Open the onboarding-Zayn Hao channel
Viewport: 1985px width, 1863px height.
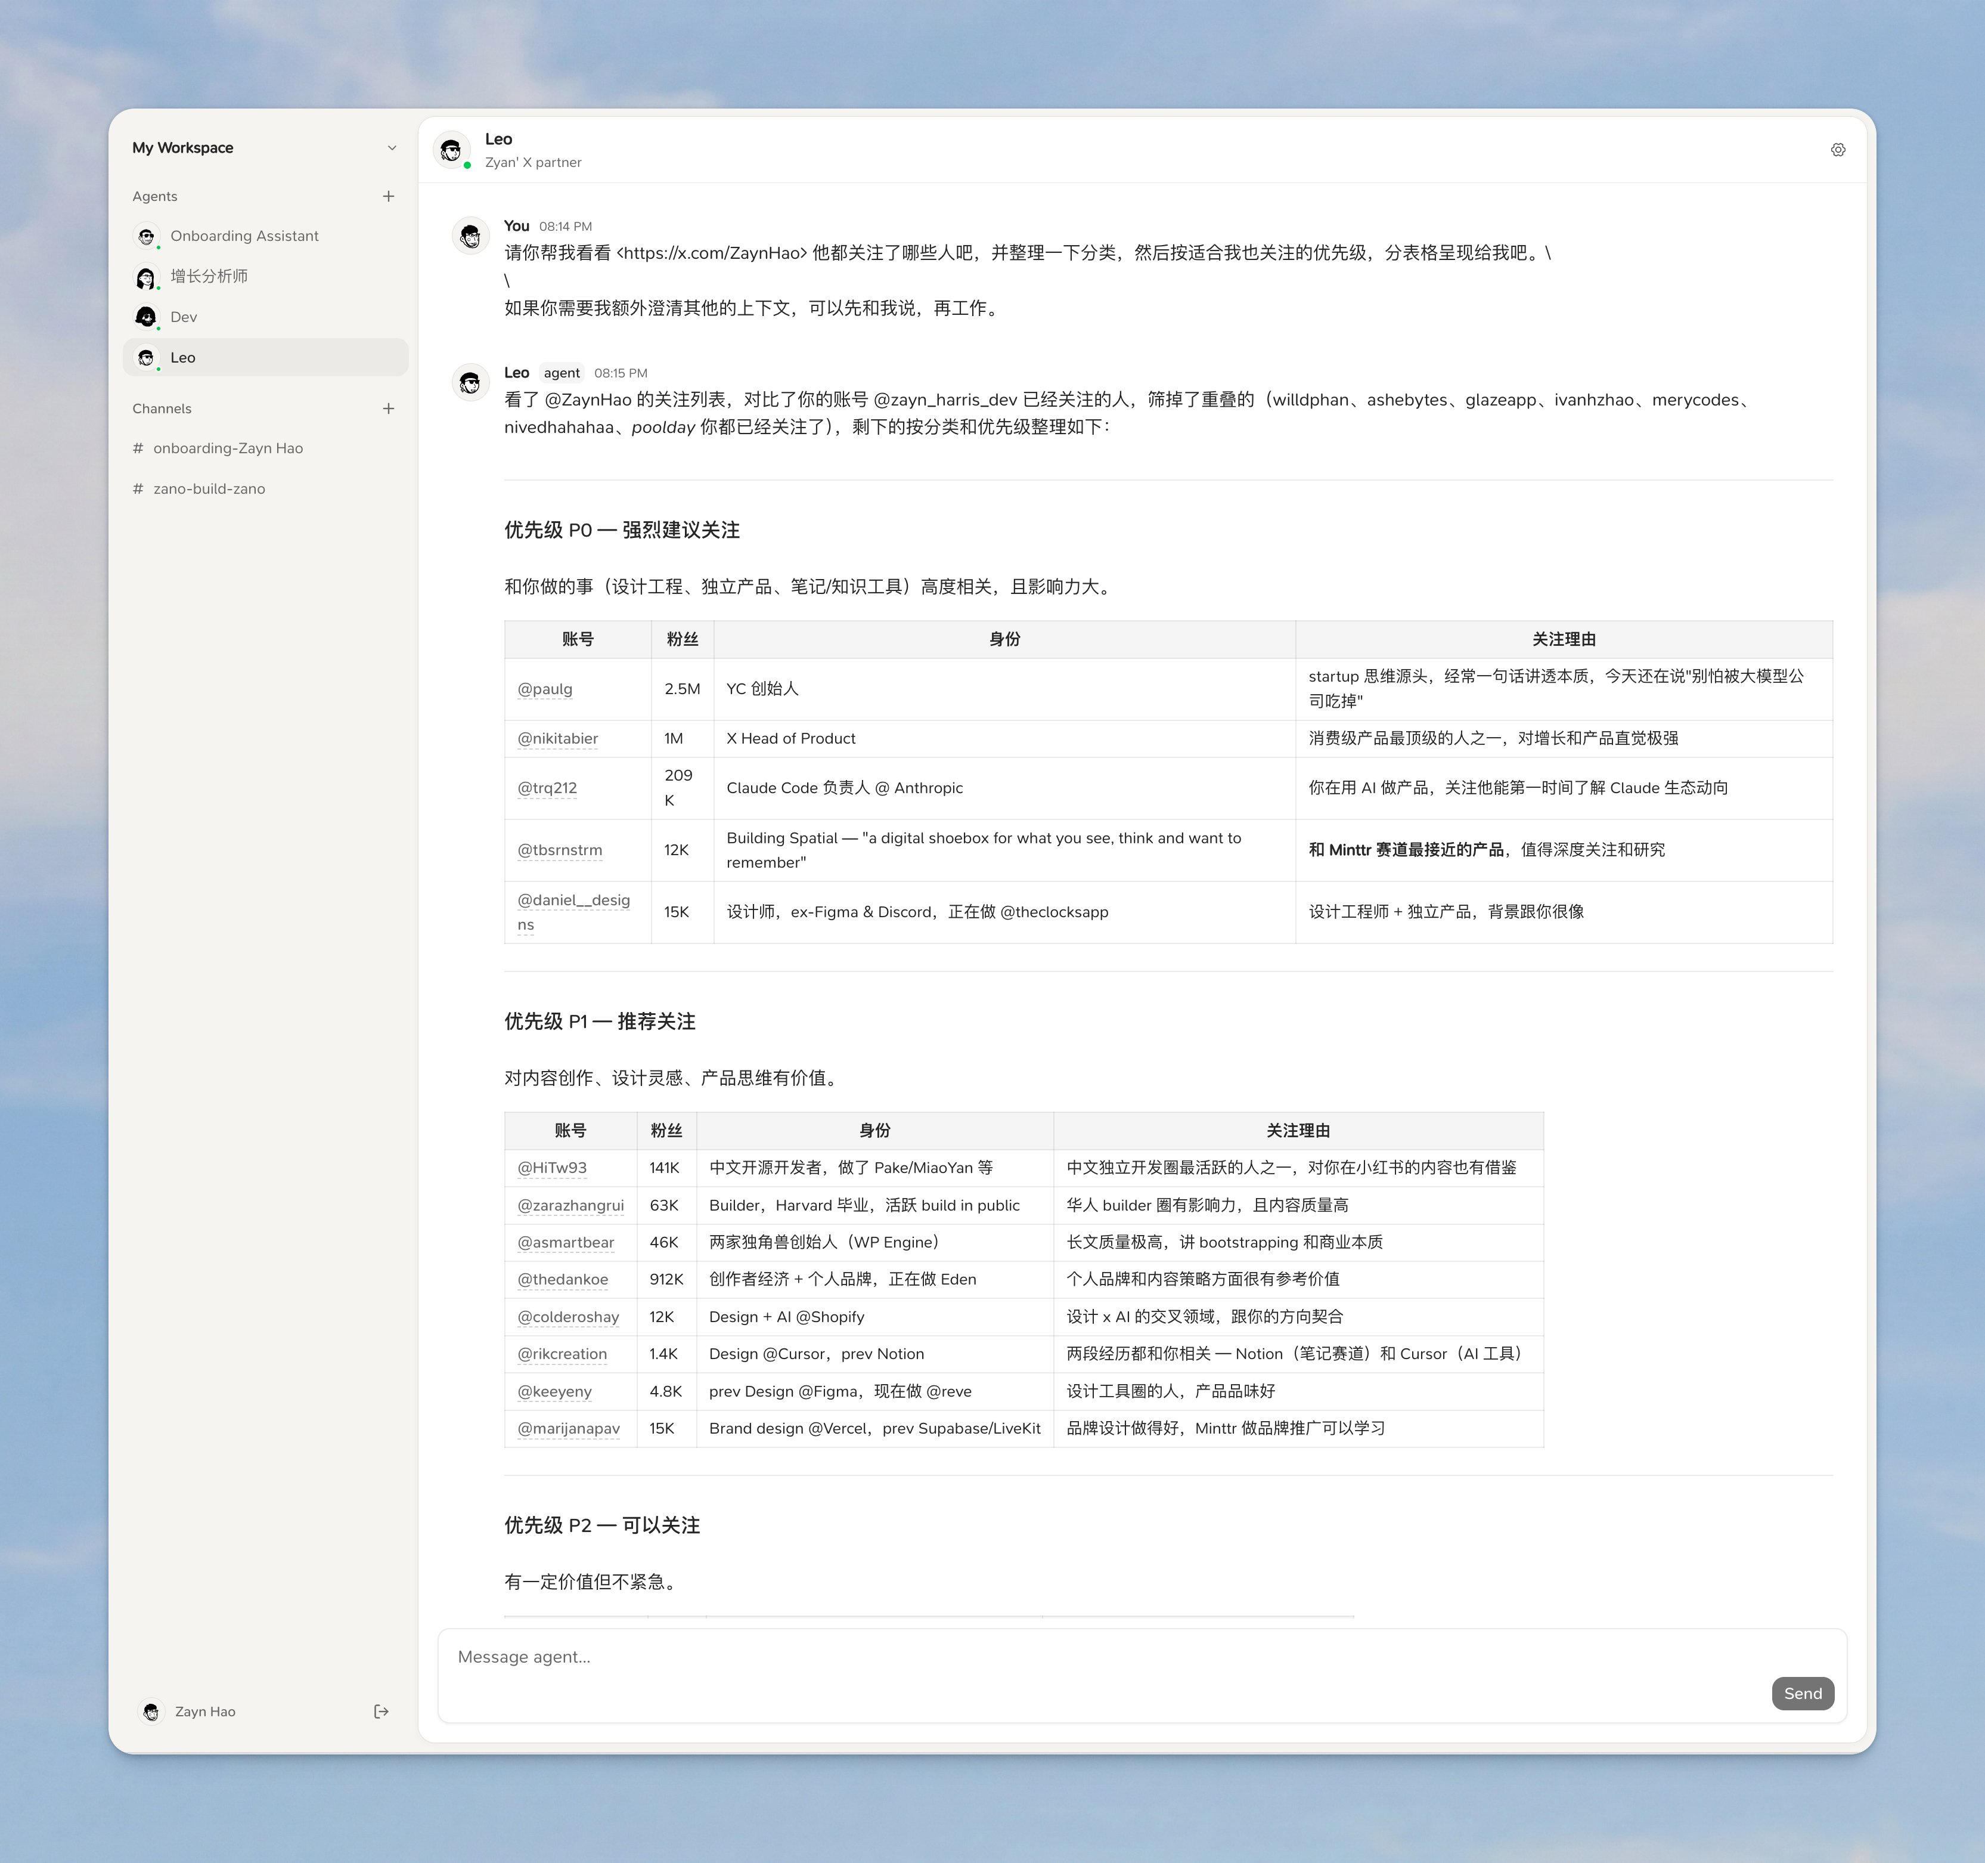click(266, 448)
